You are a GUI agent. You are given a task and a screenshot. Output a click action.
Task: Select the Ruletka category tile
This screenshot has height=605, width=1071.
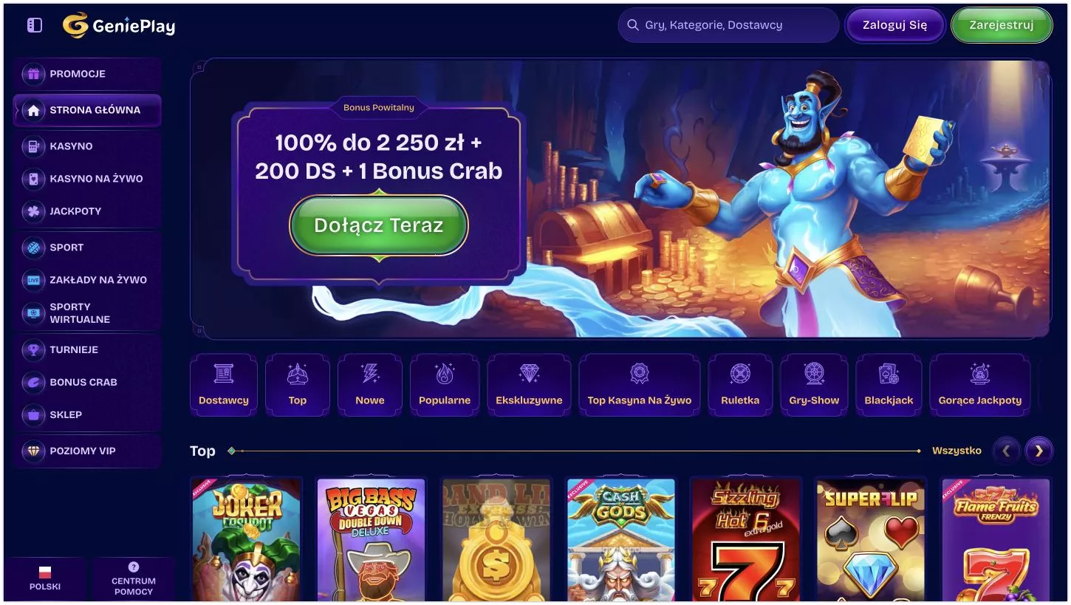pyautogui.click(x=740, y=385)
